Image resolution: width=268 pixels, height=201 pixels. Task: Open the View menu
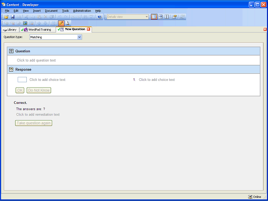pyautogui.click(x=26, y=11)
